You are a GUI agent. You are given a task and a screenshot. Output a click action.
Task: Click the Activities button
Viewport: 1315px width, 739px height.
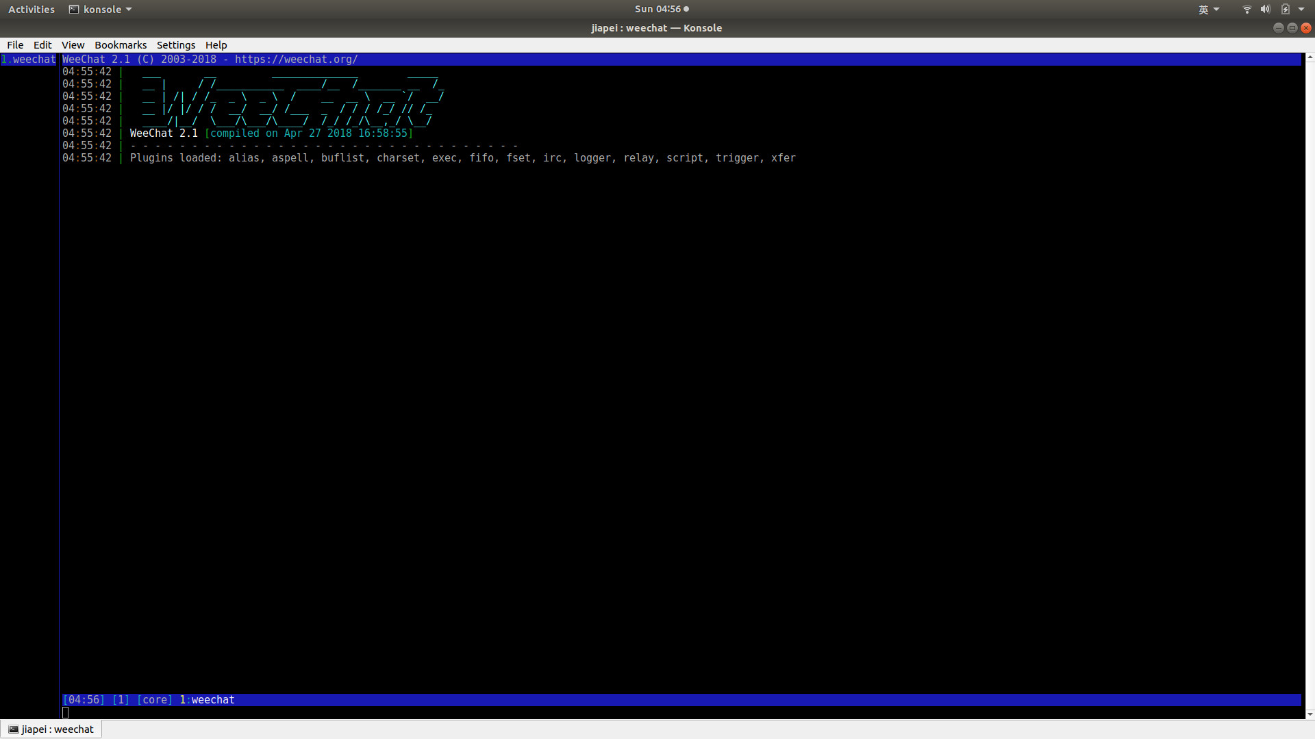point(32,10)
